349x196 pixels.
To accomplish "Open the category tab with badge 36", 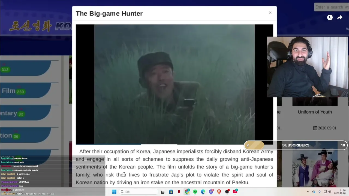I will 25,136.
